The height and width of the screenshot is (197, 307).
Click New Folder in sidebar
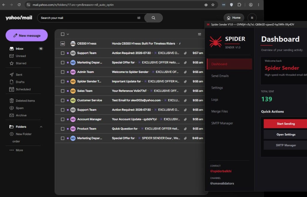(23, 134)
